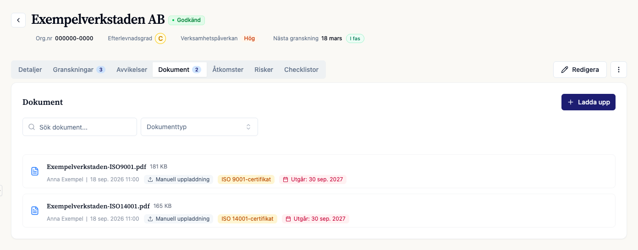Image resolution: width=638 pixels, height=250 pixels.
Task: Click the 18 mars review date
Action: tap(332, 38)
